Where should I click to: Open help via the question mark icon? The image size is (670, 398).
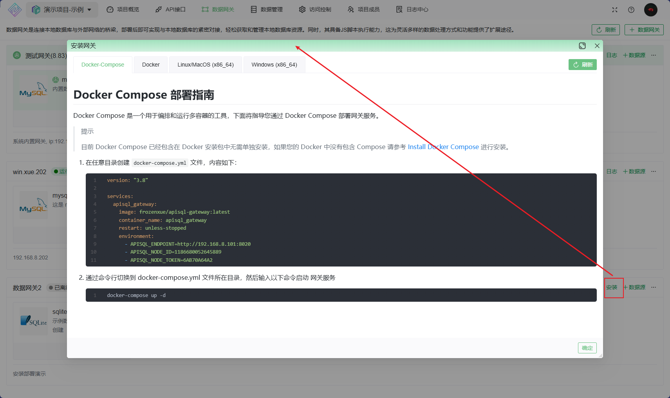631,10
